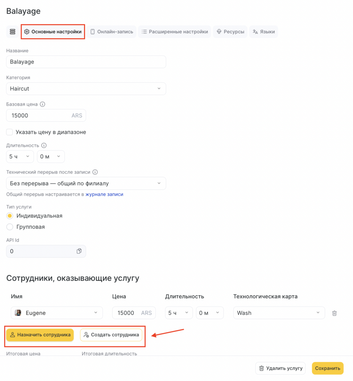This screenshot has width=353, height=381.
Task: Toggle Указать цену в диапазоне checkbox
Action: (x=10, y=132)
